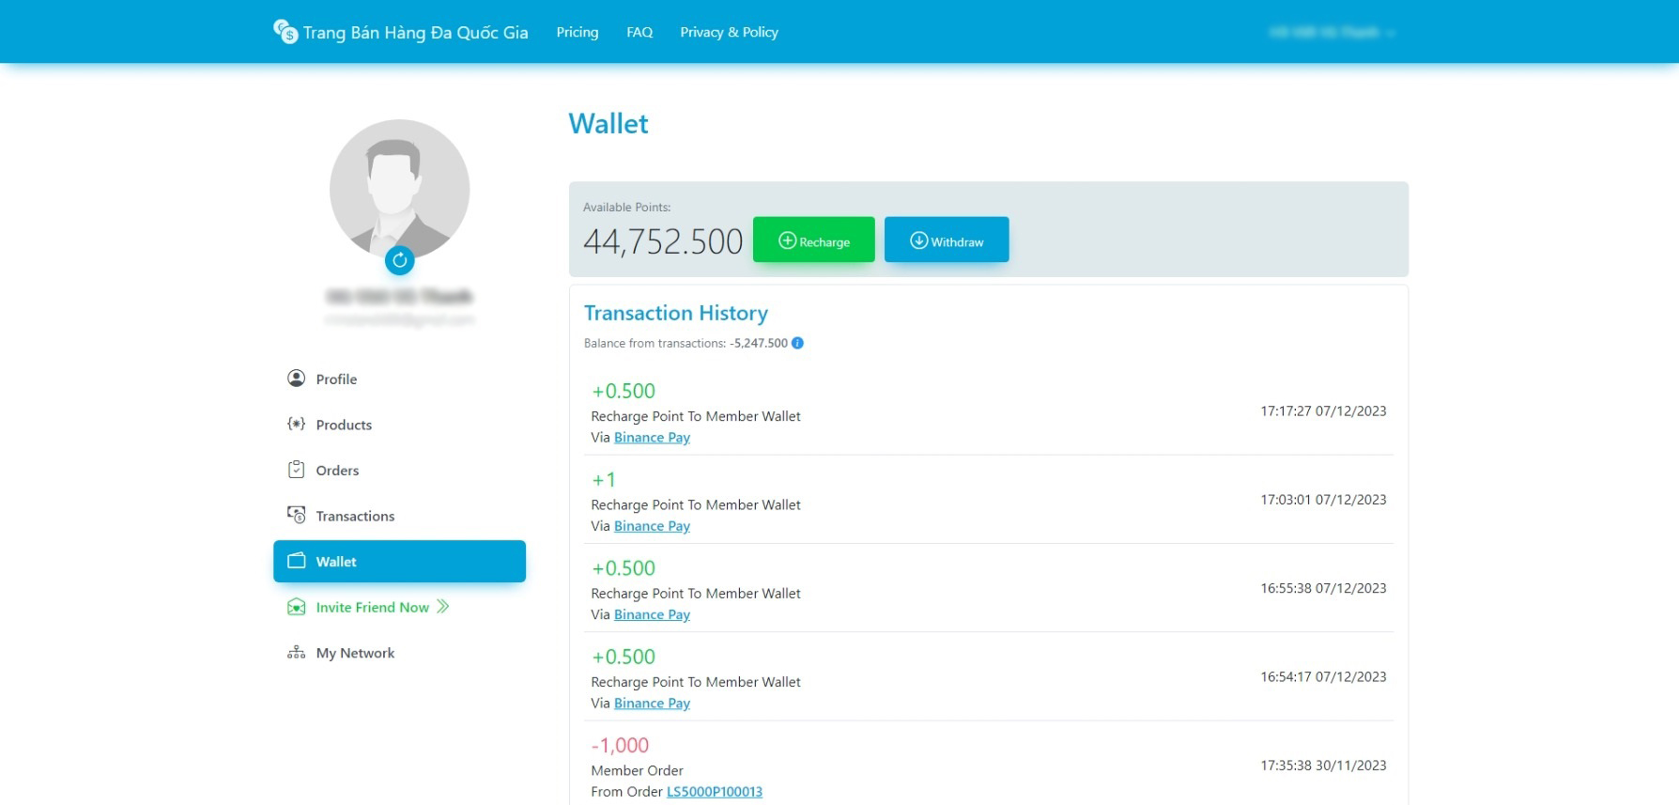Open Binance Pay link for 17:03:01 transaction

[x=652, y=526]
